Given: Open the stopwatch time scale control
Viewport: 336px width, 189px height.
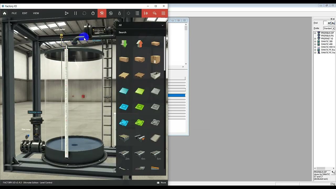Looking at the screenshot, I should 93,13.
